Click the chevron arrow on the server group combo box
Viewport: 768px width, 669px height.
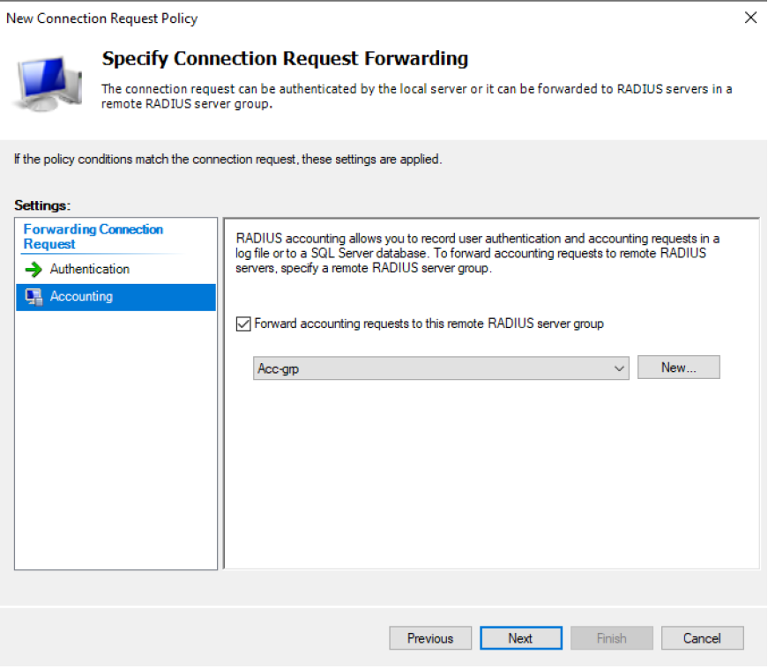pyautogui.click(x=619, y=368)
